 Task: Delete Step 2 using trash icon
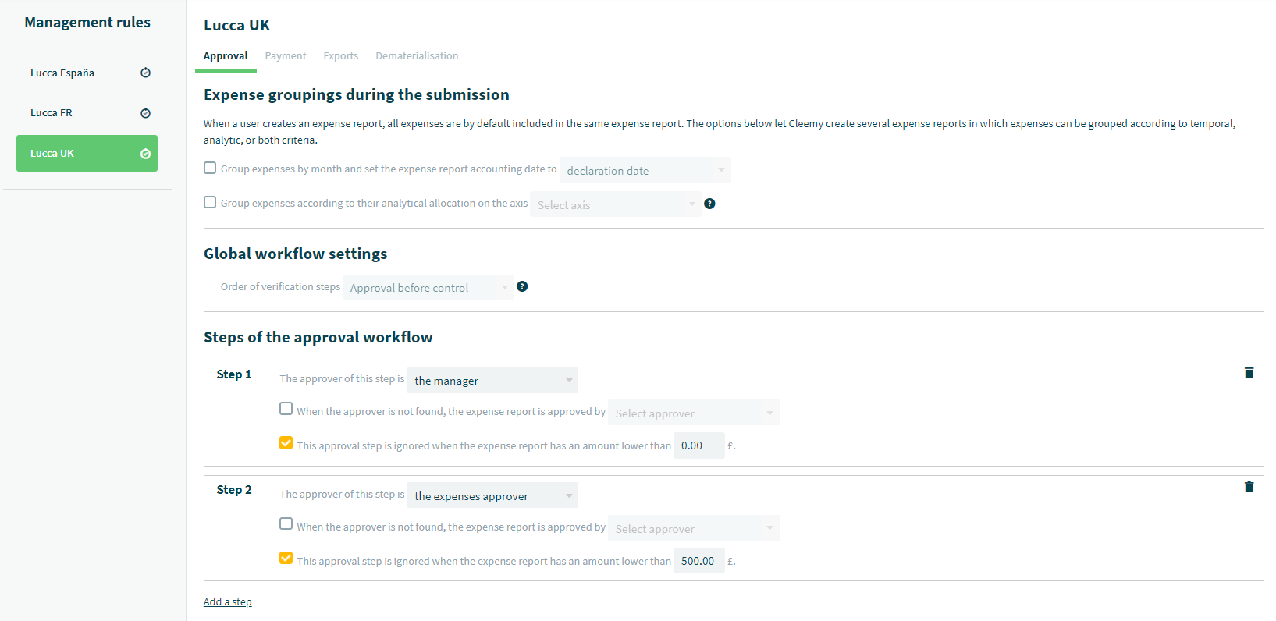click(x=1249, y=487)
